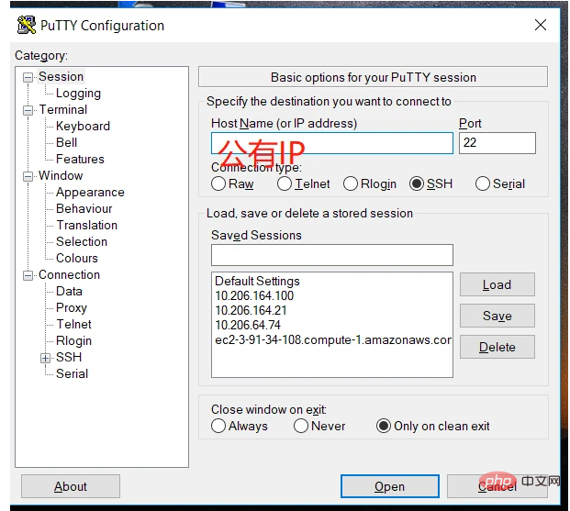Screen dimensions: 570x511
Task: Open the Logging settings in category tree
Action: 78,94
